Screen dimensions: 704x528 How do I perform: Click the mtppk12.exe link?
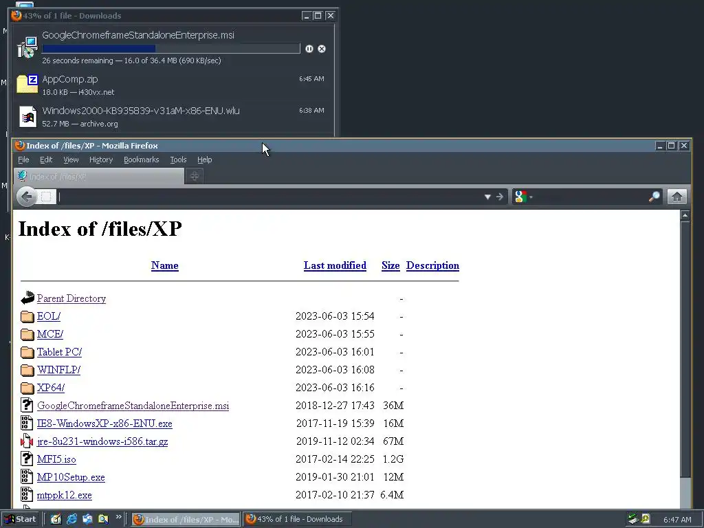click(64, 495)
